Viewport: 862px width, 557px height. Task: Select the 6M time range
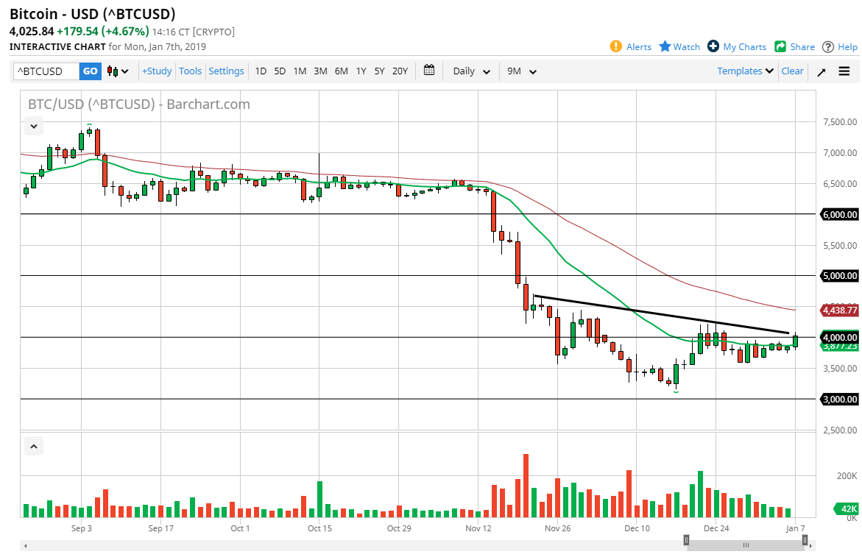coord(341,71)
